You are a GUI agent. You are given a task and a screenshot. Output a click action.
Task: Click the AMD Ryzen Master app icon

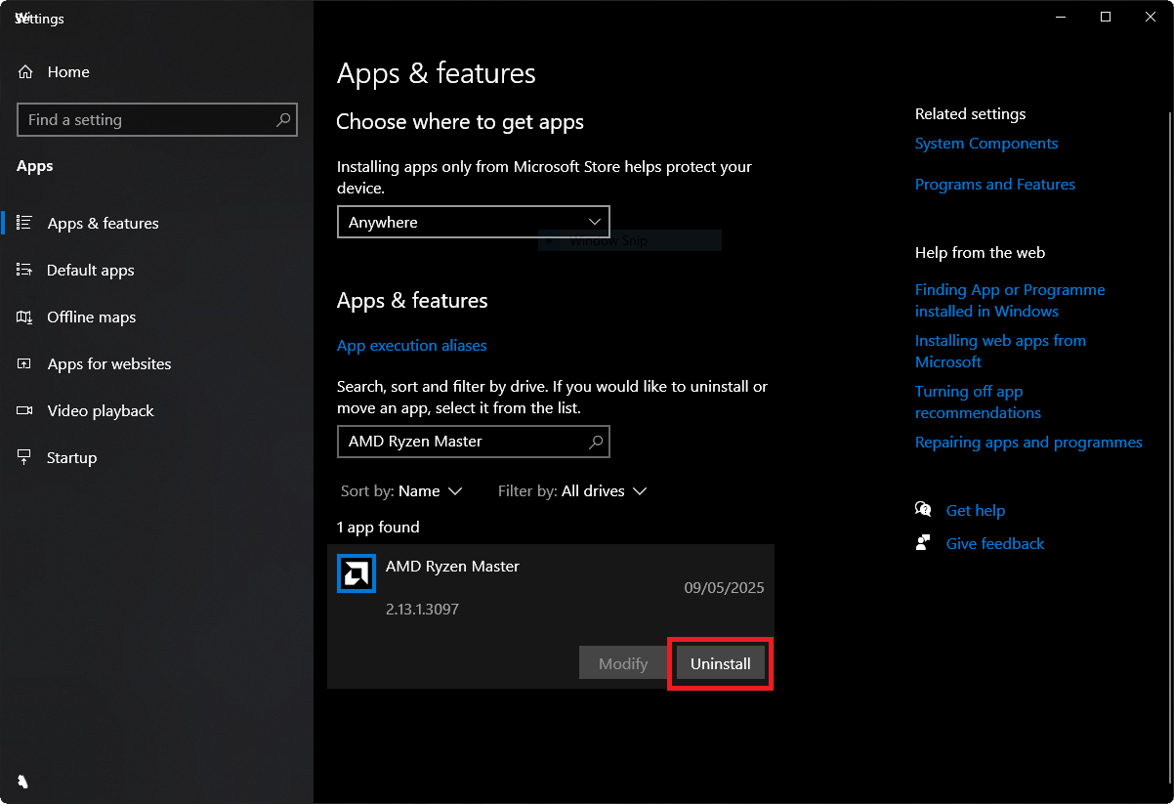point(356,573)
